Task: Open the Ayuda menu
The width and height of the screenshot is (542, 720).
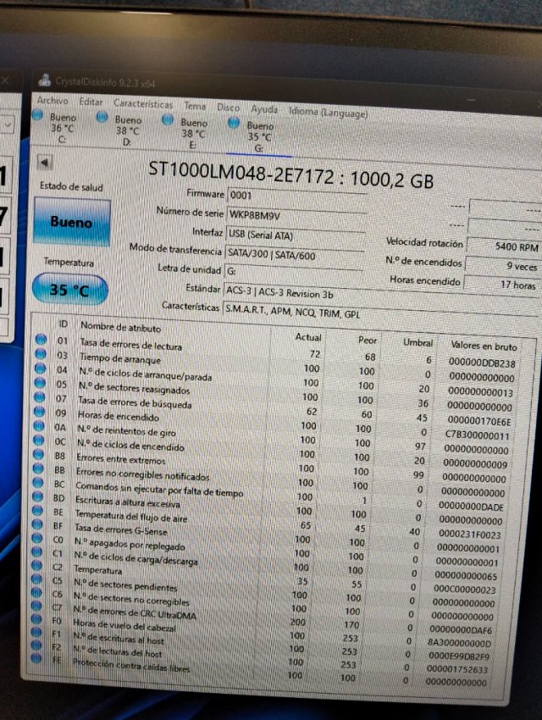Action: point(264,109)
